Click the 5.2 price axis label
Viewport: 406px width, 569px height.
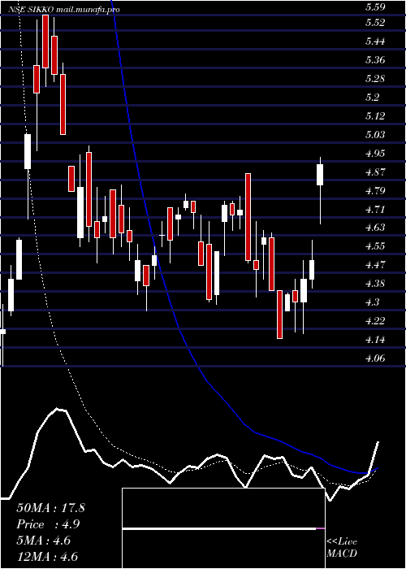tap(372, 98)
